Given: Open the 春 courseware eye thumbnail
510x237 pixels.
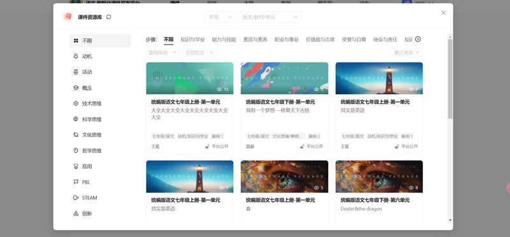Looking at the screenshot, I should click(284, 176).
